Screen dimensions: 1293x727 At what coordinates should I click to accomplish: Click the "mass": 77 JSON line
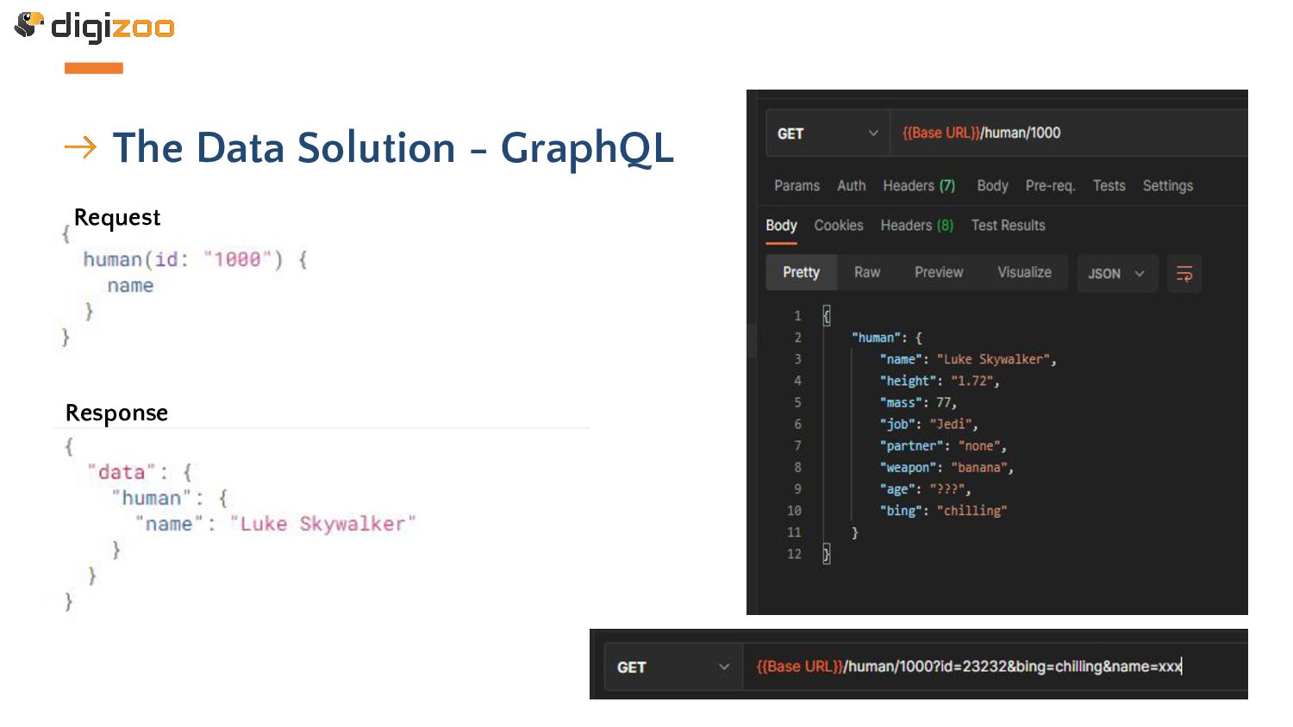(918, 402)
